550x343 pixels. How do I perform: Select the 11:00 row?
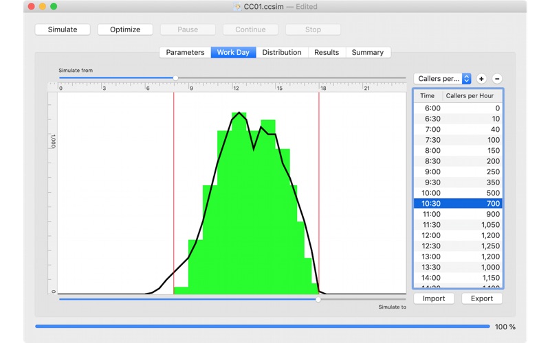(458, 214)
